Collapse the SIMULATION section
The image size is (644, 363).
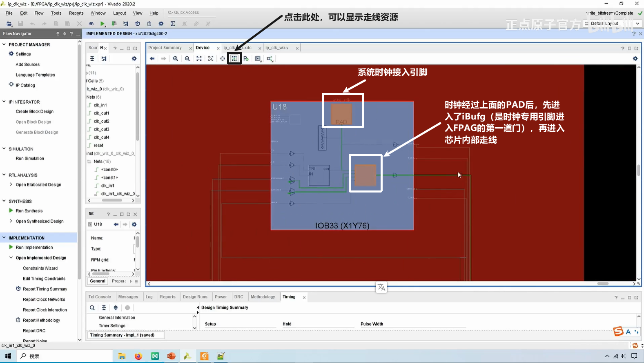point(4,149)
